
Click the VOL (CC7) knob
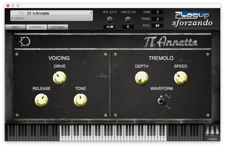tap(110, 20)
